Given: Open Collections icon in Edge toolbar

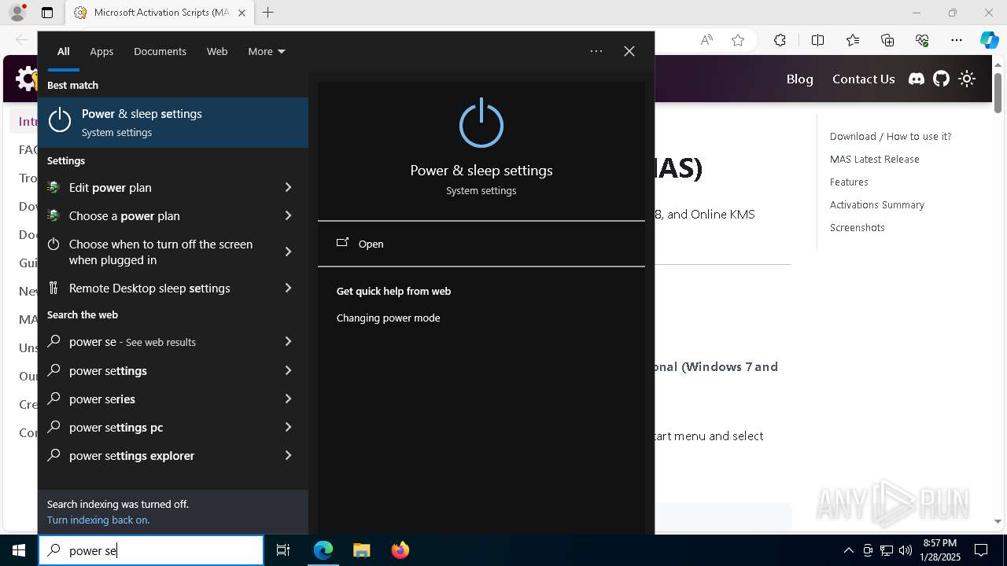Looking at the screenshot, I should click(887, 40).
